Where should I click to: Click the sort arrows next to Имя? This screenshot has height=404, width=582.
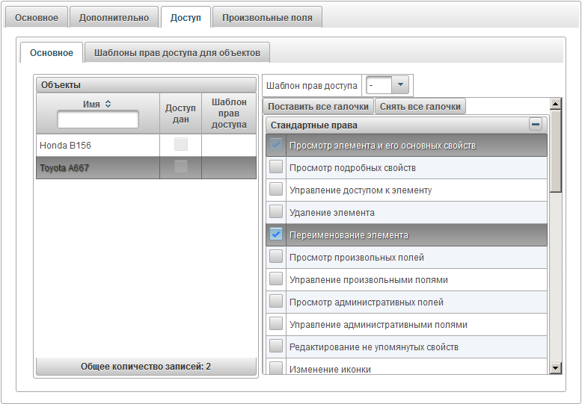(x=108, y=104)
